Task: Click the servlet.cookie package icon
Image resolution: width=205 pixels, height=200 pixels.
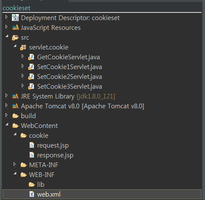Action: [23, 47]
